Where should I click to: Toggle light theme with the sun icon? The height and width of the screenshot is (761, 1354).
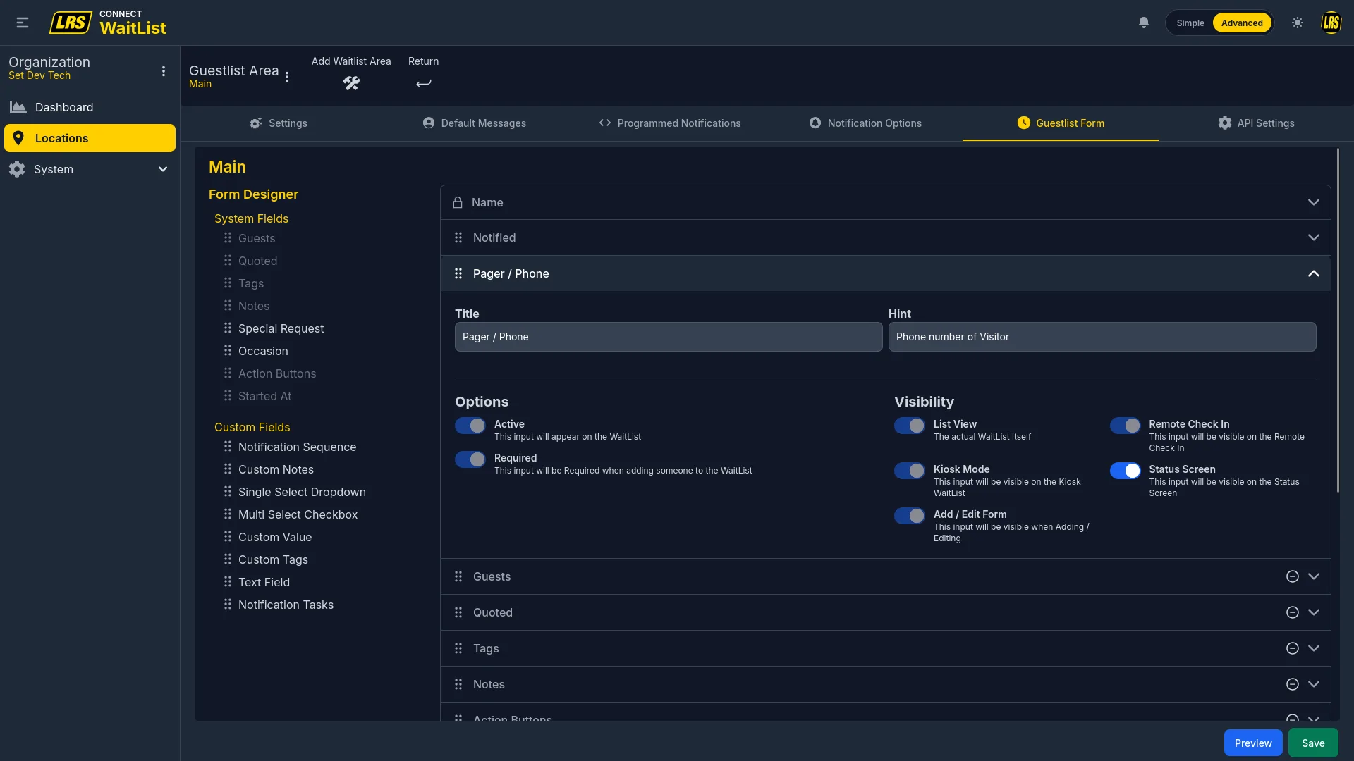(x=1298, y=23)
